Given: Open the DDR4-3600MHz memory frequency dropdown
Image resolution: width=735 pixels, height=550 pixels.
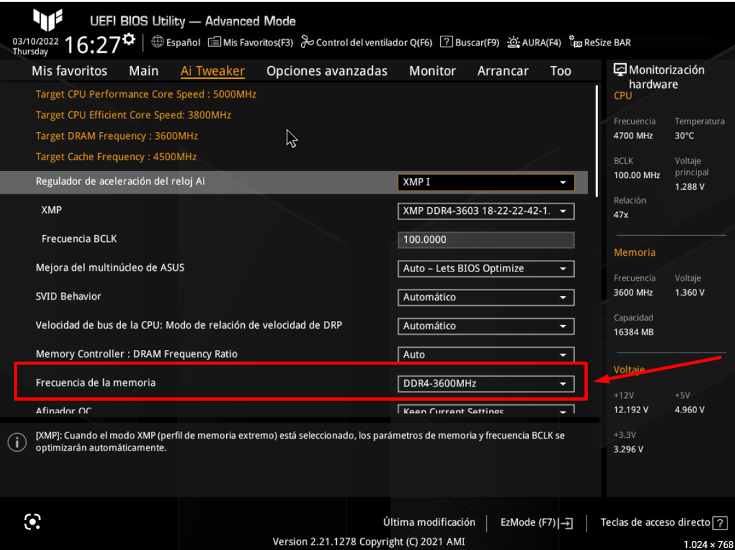Looking at the screenshot, I should point(485,384).
